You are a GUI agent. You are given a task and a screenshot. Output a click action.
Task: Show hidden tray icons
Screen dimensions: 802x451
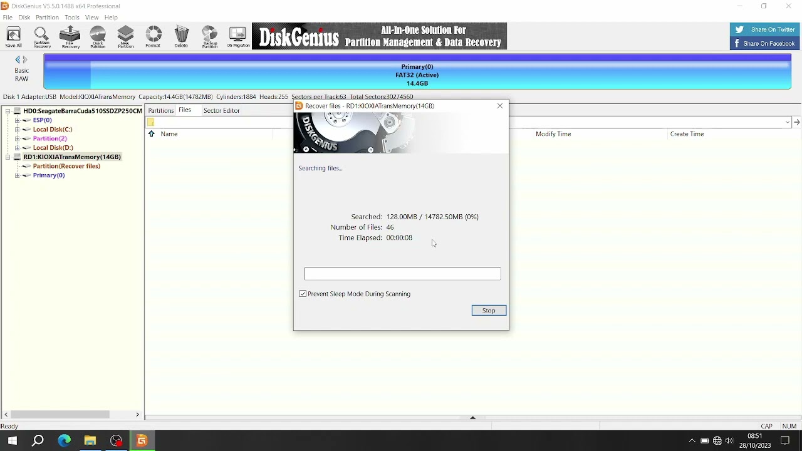point(692,441)
